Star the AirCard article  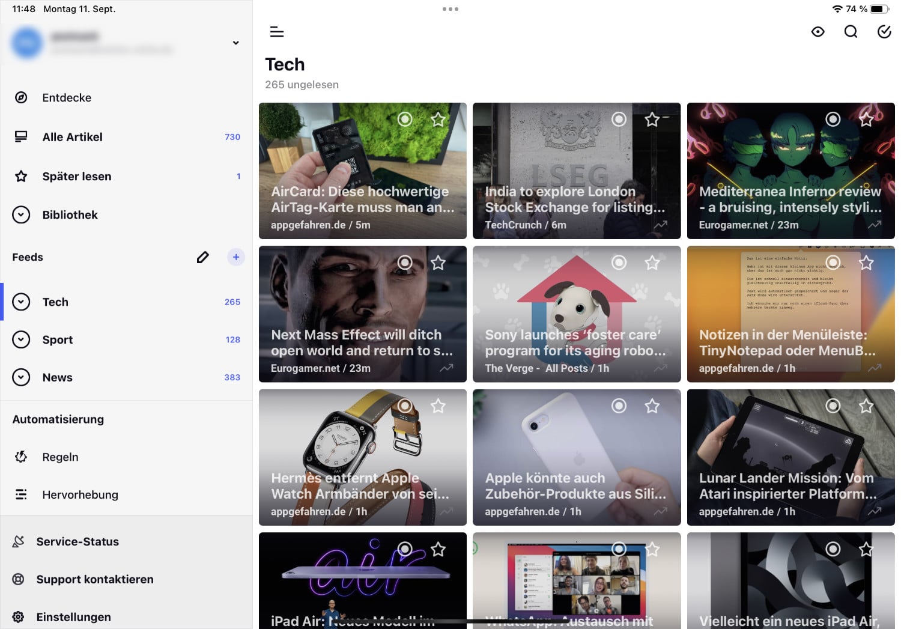coord(438,120)
